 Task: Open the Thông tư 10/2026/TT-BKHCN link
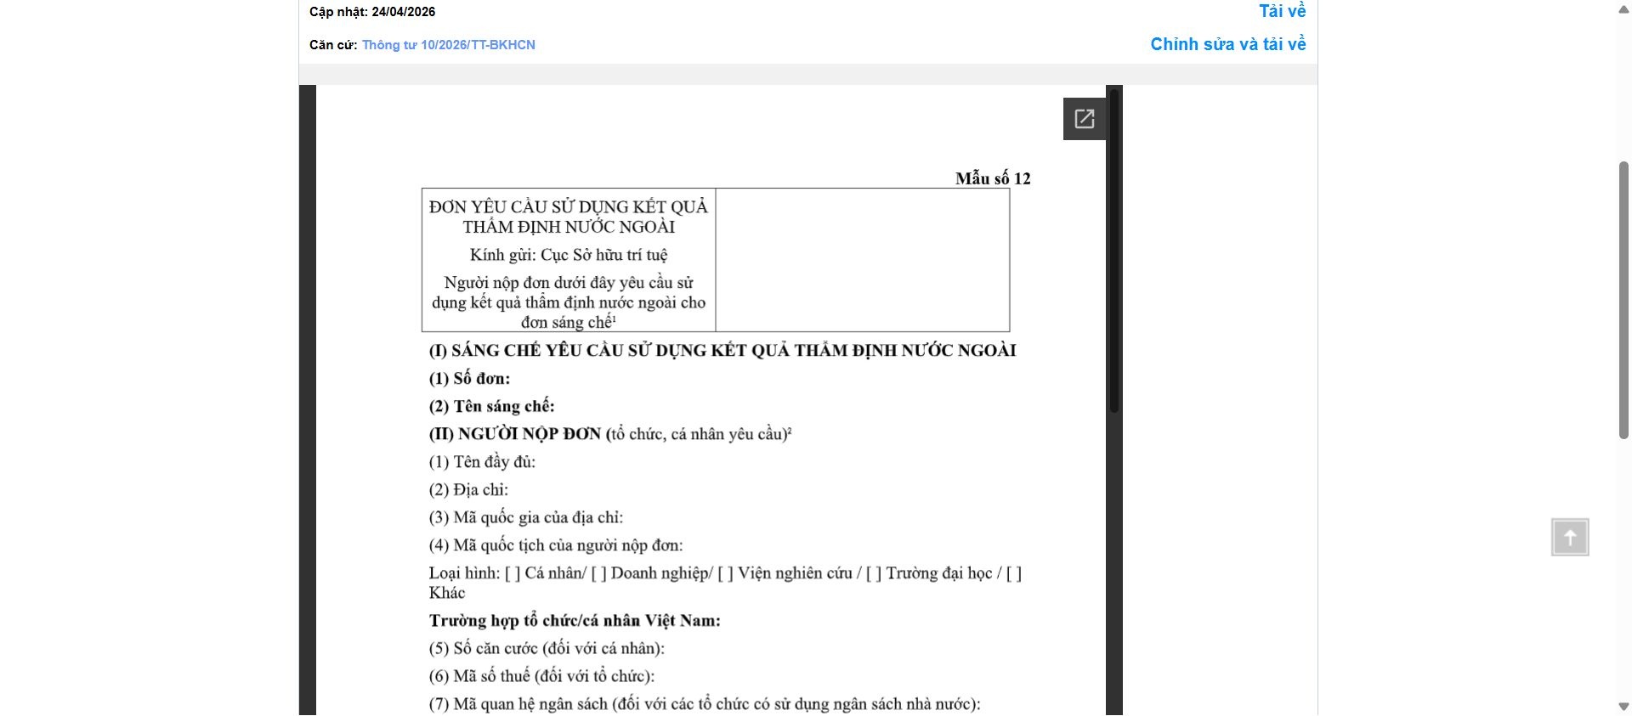tap(449, 45)
